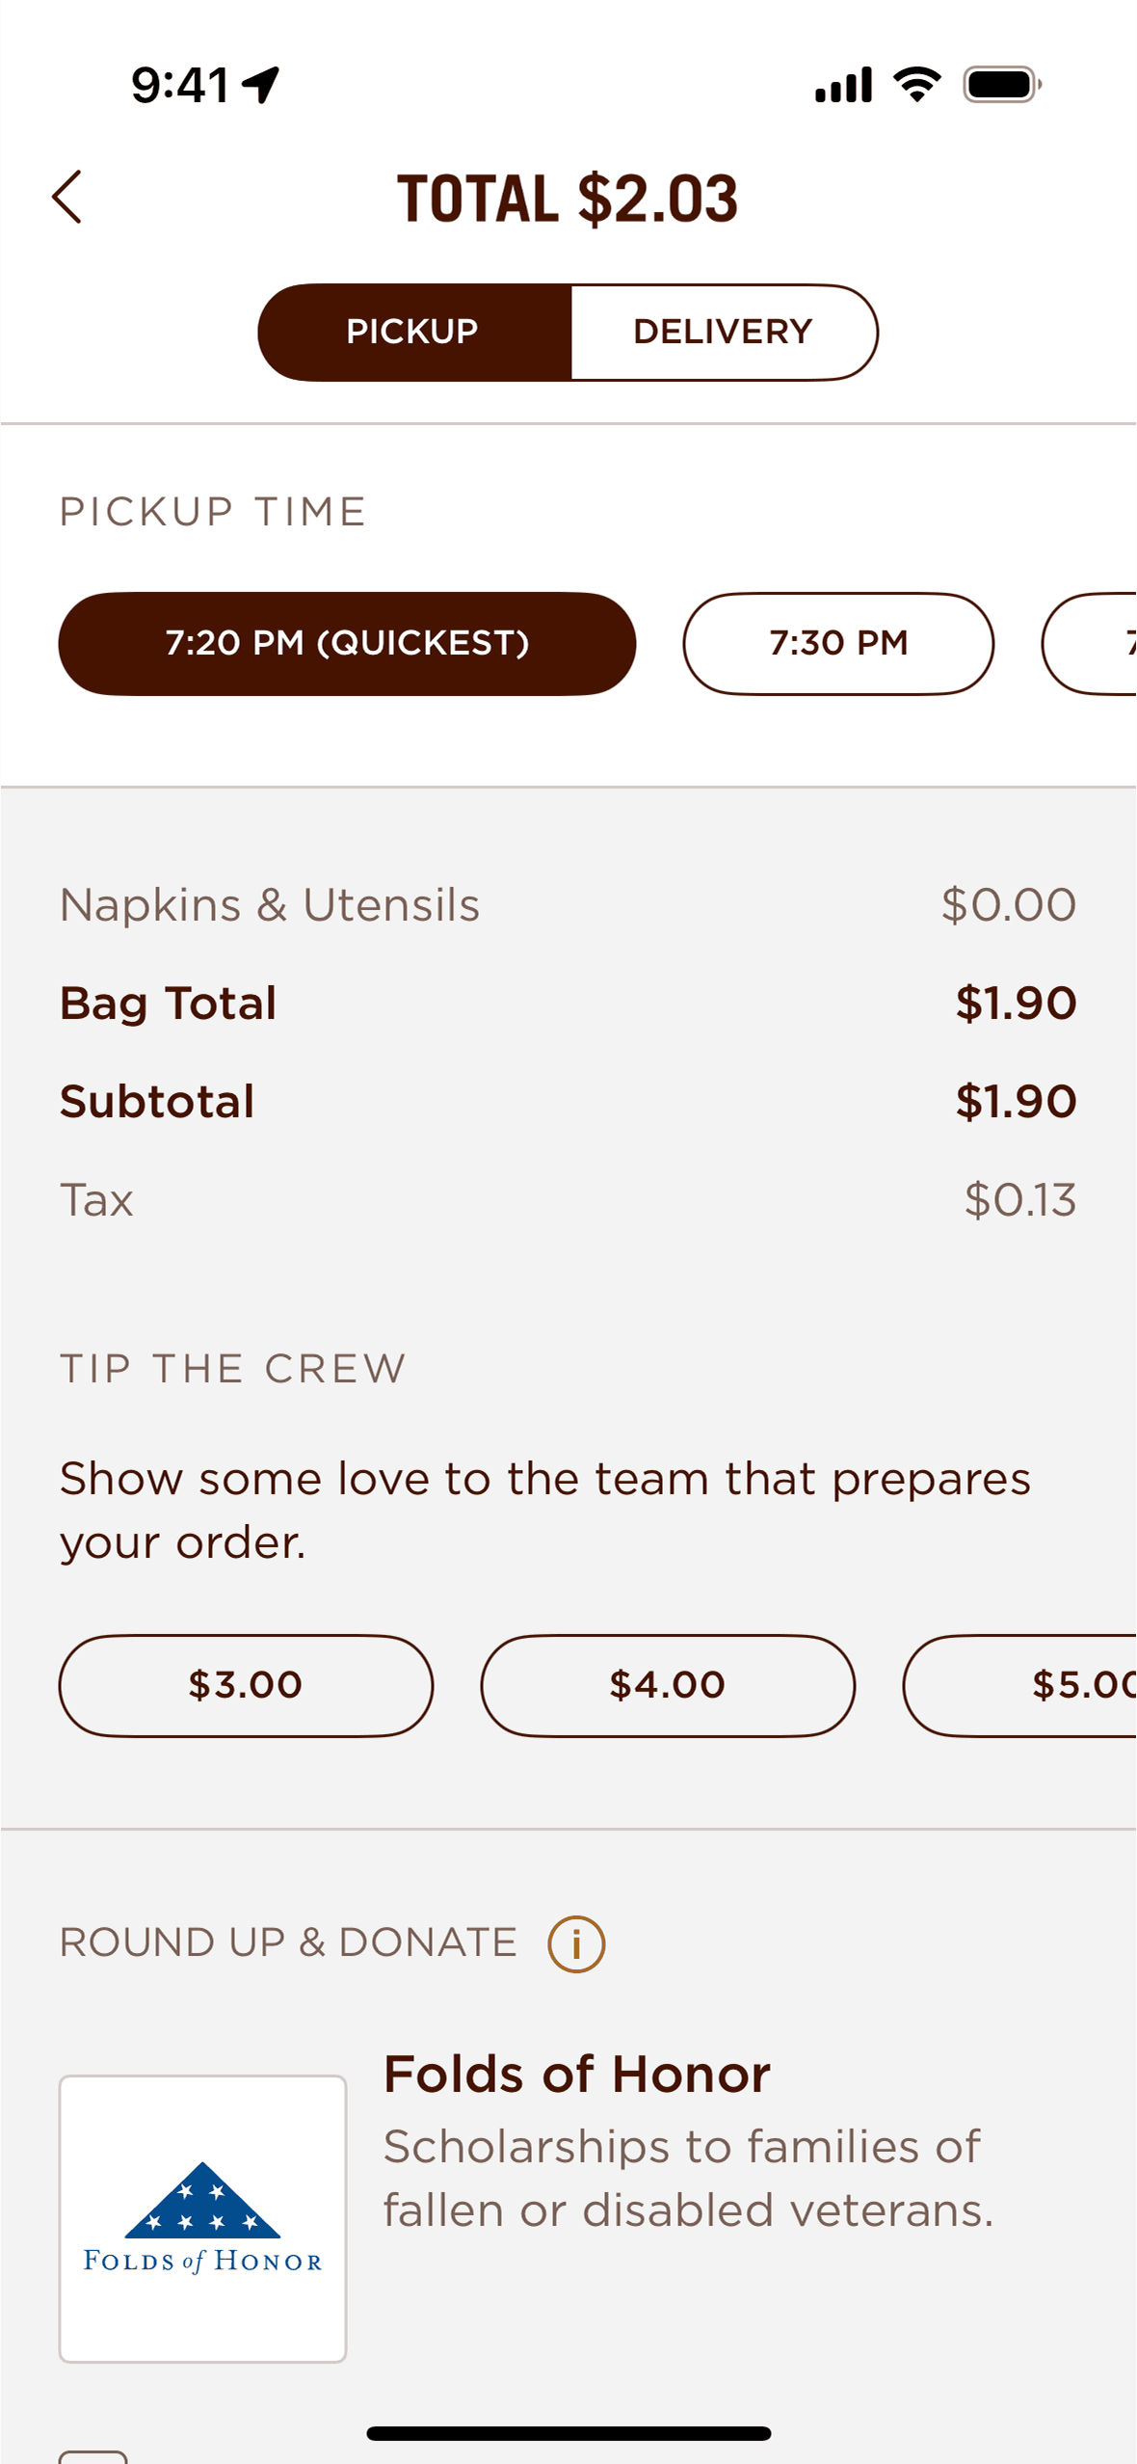
Task: Switch to the Delivery tab
Action: tap(723, 333)
